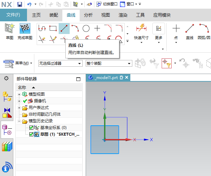Open the 文件(F) file menu

coord(13,15)
